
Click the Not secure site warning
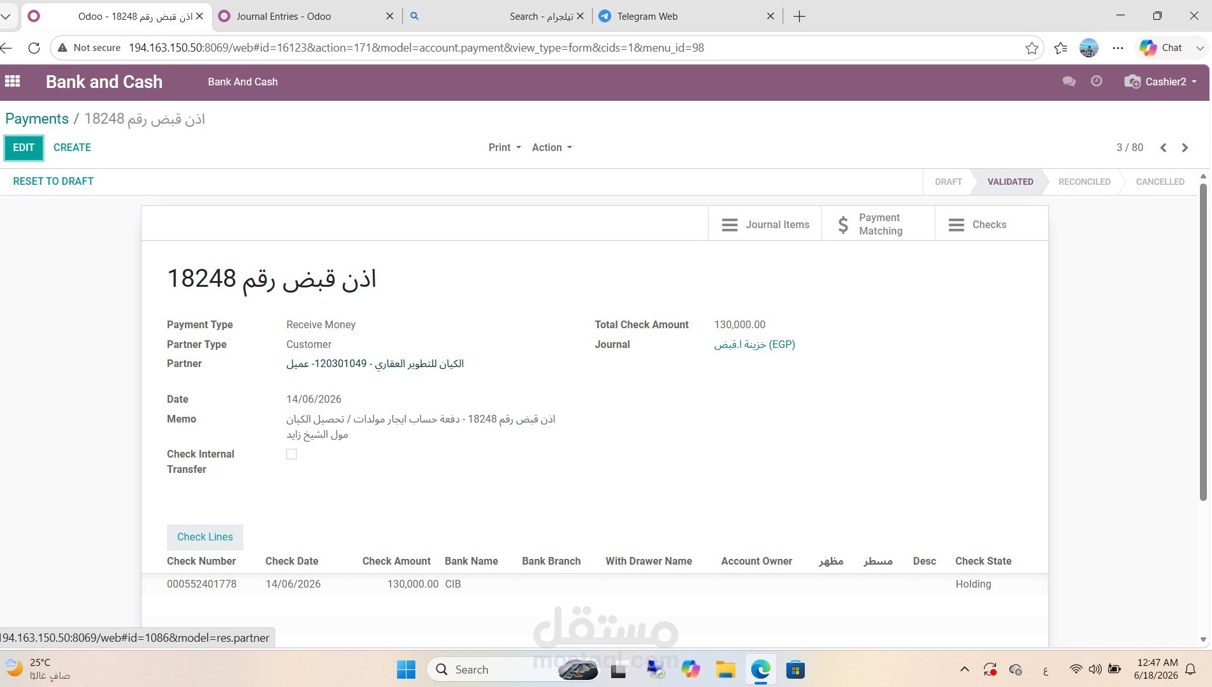coord(89,48)
